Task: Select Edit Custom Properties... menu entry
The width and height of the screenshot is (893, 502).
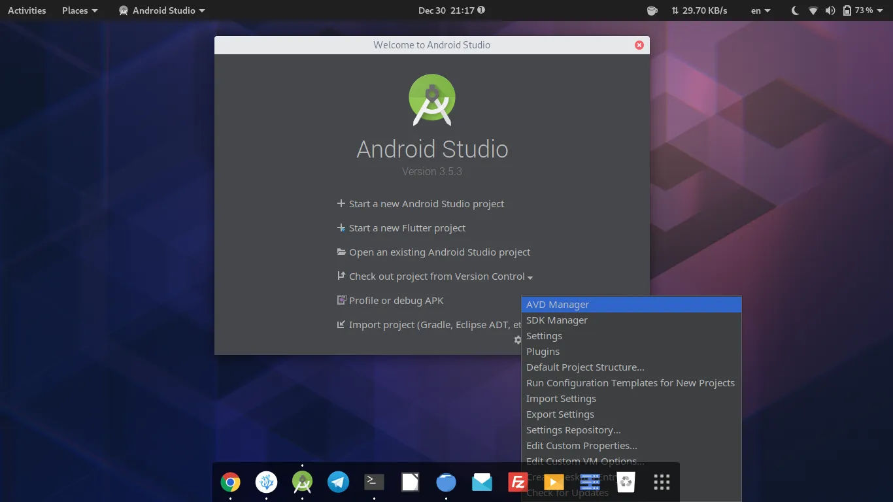Action: click(632, 446)
